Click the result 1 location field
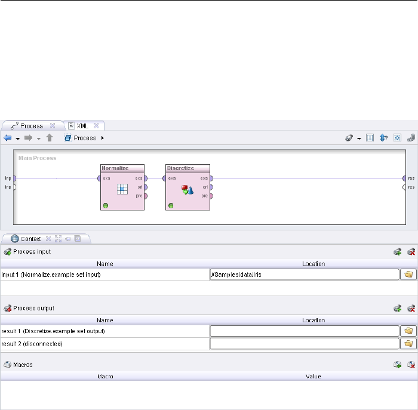This screenshot has height=410, width=418. pyautogui.click(x=305, y=331)
